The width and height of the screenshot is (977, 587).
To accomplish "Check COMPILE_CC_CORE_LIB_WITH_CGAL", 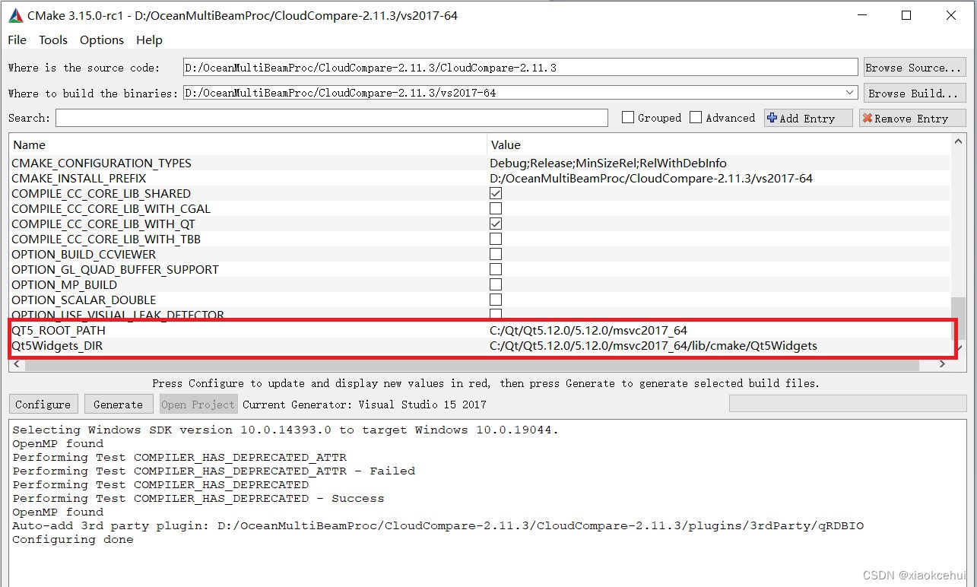I will pos(495,208).
